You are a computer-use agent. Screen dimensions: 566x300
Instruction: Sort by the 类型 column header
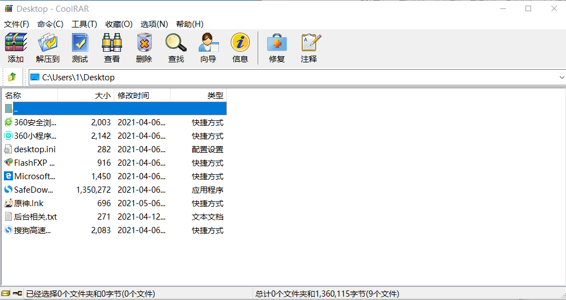tap(199, 96)
